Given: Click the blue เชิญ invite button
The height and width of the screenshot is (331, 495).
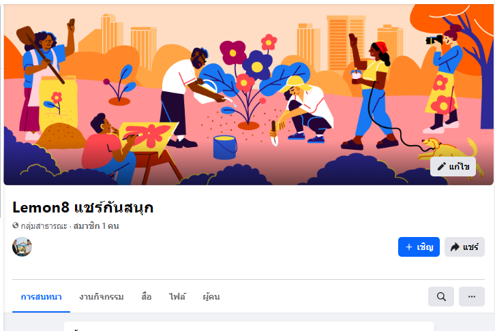Looking at the screenshot, I should click(x=419, y=247).
